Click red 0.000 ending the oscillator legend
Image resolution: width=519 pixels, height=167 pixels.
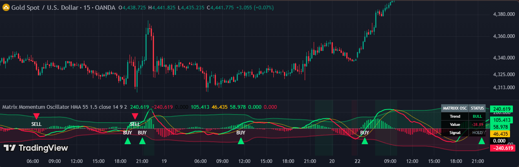pos(270,107)
